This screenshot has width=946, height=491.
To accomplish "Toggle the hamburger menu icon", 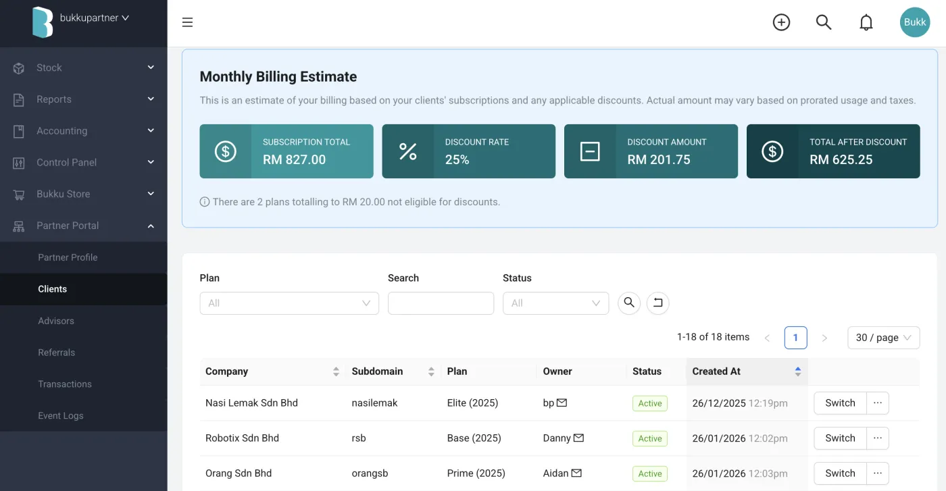I will (x=188, y=22).
